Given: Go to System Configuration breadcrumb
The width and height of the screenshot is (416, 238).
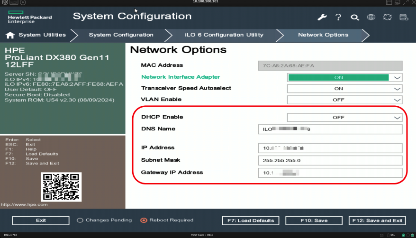Looking at the screenshot, I should [121, 35].
